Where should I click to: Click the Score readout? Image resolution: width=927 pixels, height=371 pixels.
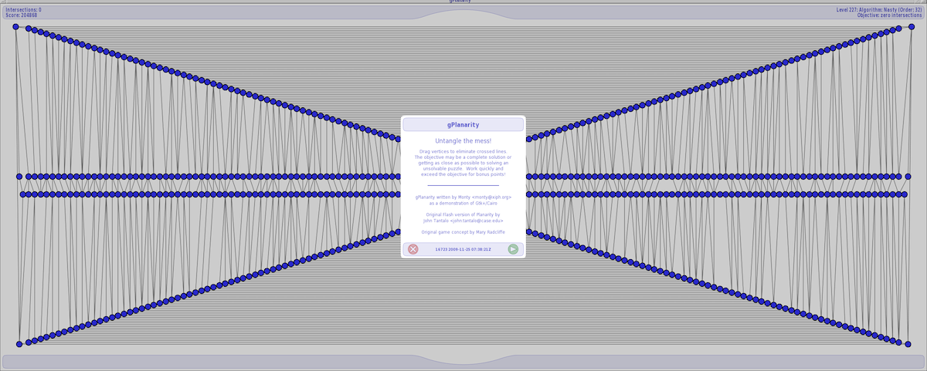[22, 15]
